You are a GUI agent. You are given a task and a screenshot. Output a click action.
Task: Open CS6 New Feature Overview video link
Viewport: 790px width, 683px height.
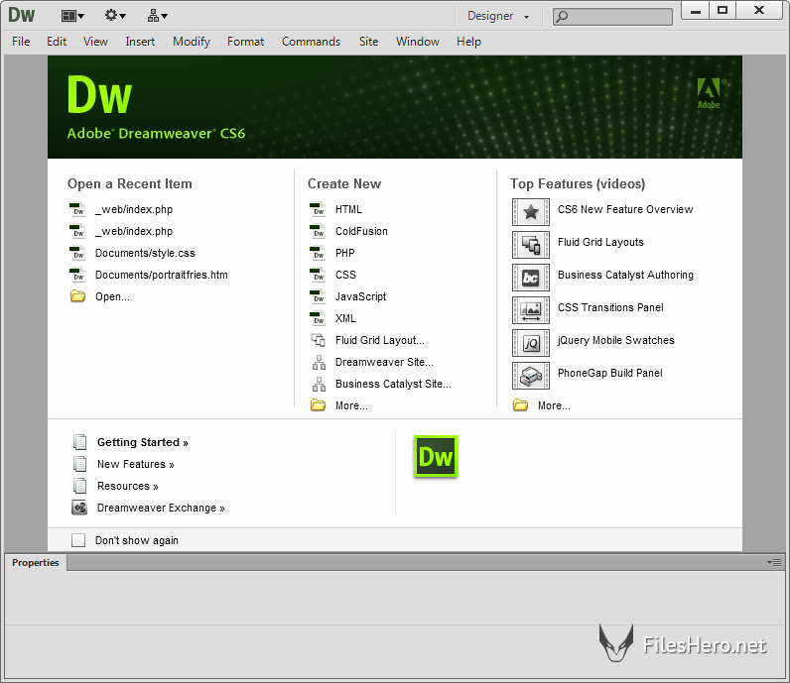(x=625, y=209)
